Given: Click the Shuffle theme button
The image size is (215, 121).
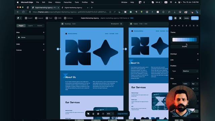Looking at the screenshot, I should coord(184,47).
